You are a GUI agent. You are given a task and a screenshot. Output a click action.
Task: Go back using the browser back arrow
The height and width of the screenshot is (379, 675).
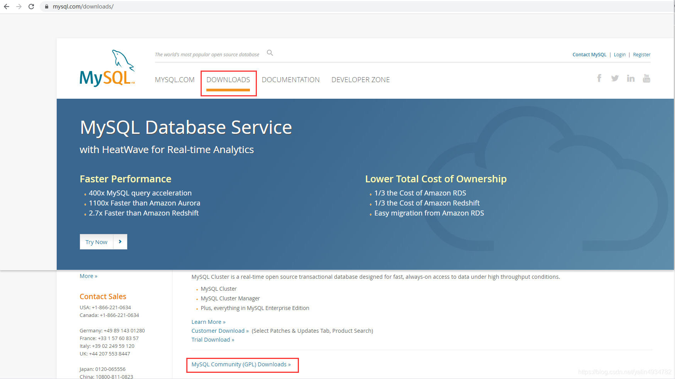[6, 6]
